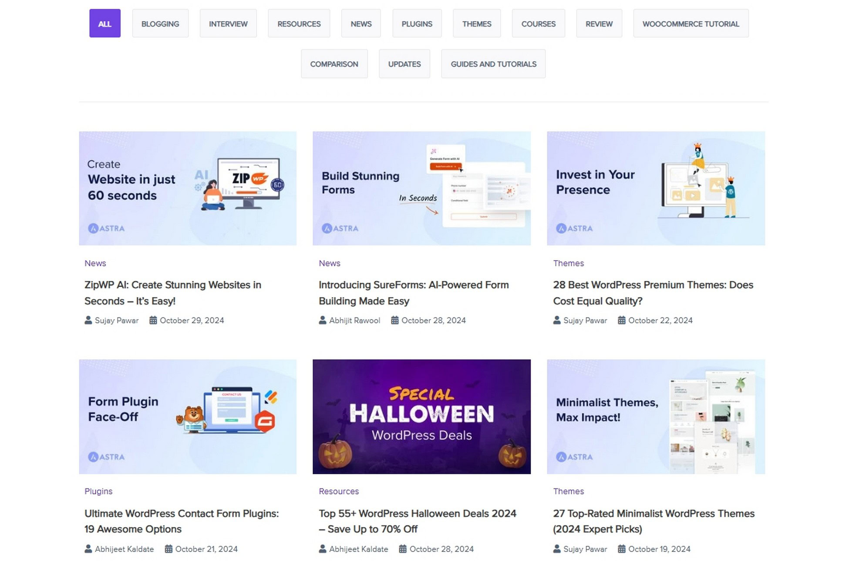
Task: Select the ALL category filter
Action: click(105, 23)
